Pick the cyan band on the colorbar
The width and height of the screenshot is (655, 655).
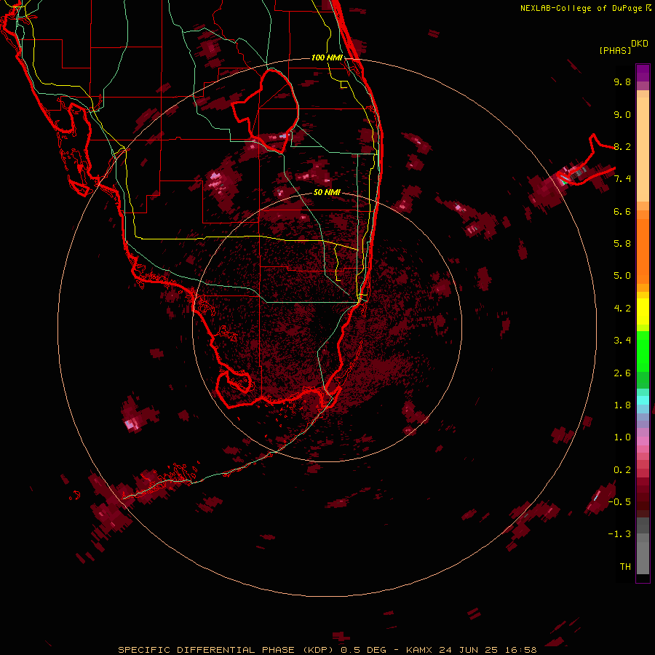643,400
